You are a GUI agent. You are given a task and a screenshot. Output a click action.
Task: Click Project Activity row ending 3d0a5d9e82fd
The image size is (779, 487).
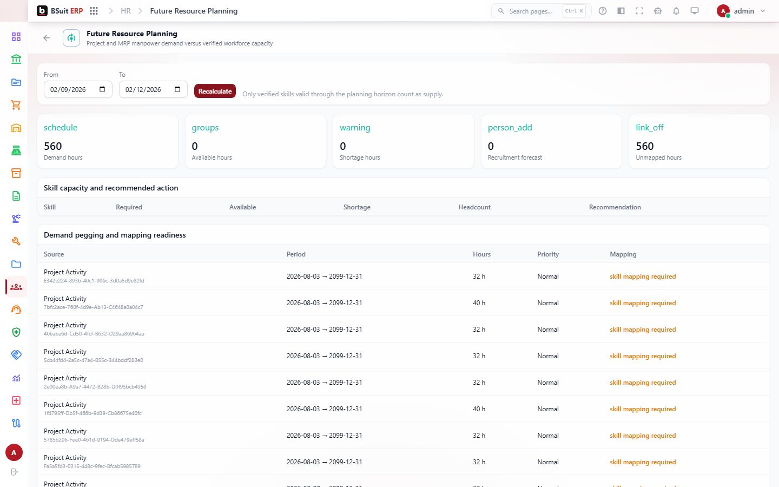click(403, 276)
